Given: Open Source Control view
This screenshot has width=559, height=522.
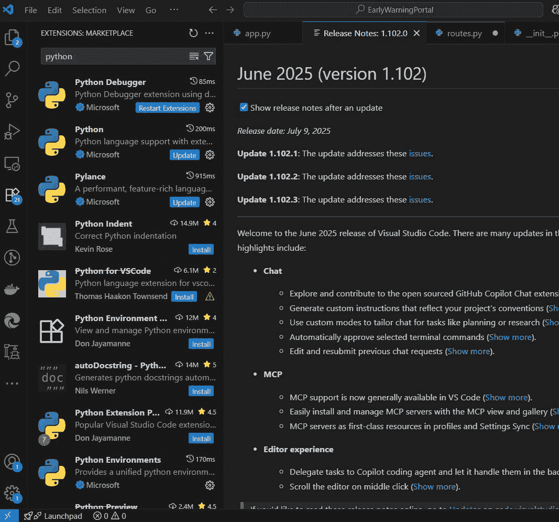Looking at the screenshot, I should point(12,100).
